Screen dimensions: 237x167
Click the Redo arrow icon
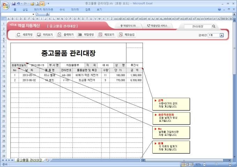click(x=25, y=3)
